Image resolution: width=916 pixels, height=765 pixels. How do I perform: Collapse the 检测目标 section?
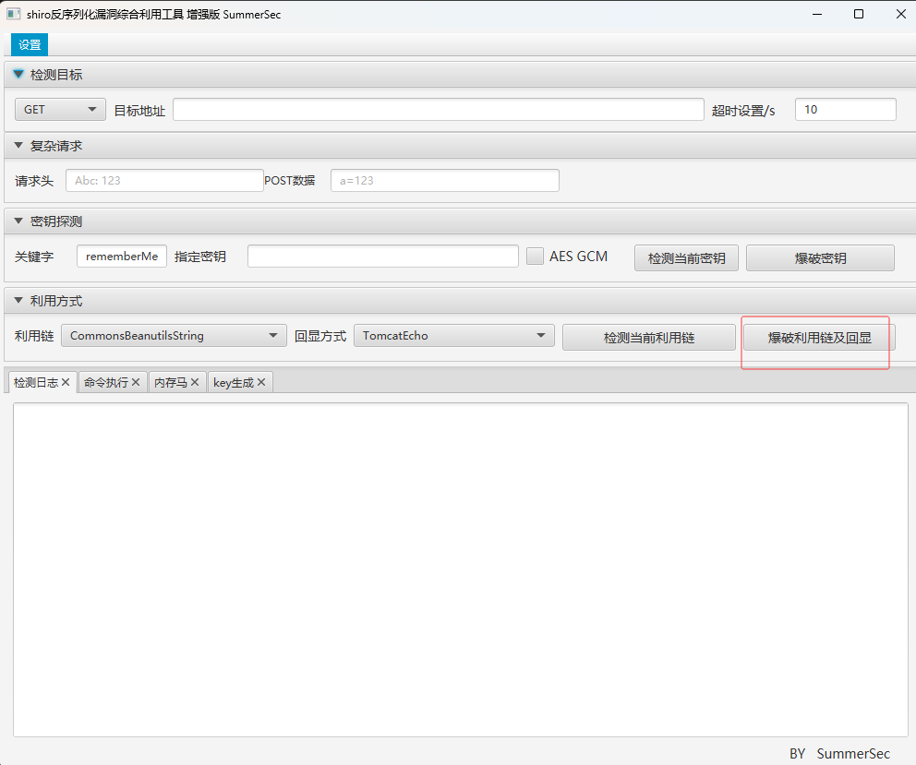(18, 75)
